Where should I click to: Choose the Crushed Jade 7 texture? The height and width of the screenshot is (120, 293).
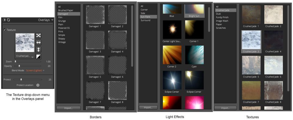(251, 92)
